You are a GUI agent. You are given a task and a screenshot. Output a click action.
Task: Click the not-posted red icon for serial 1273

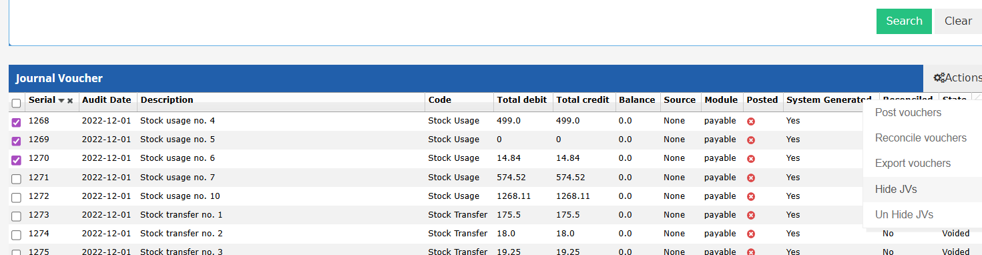[x=751, y=216]
